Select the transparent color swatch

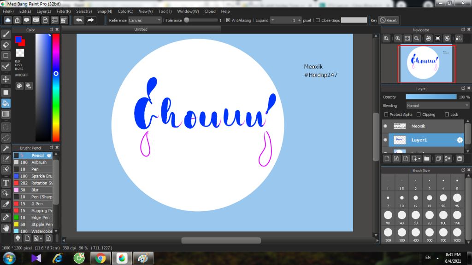[x=20, y=53]
